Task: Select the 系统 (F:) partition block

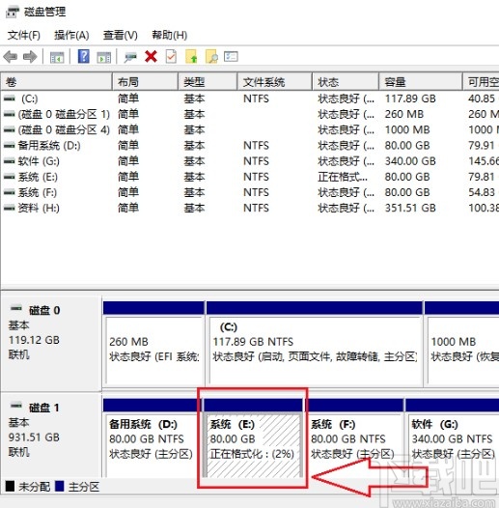Action: coord(355,438)
